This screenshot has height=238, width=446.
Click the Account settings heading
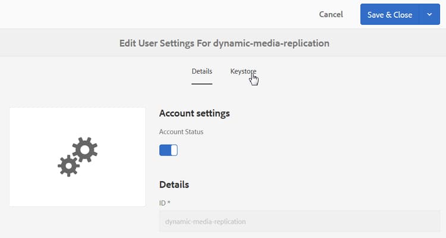click(x=194, y=113)
